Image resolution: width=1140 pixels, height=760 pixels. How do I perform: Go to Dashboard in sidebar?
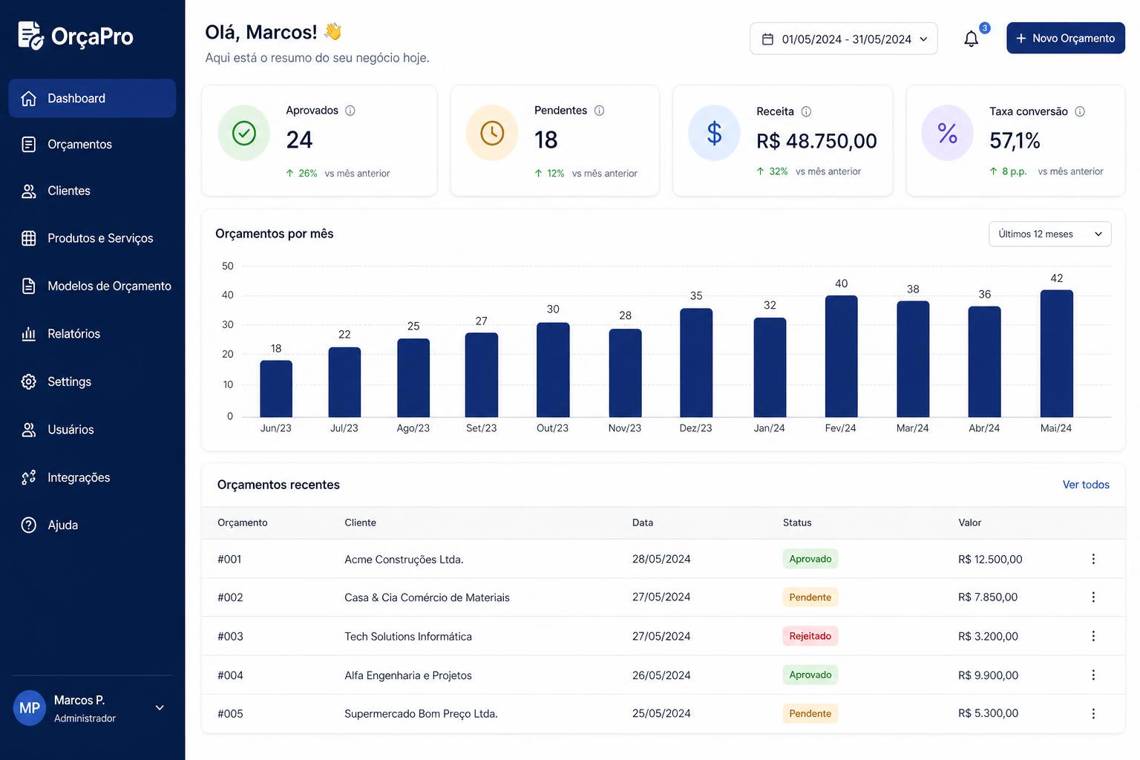[92, 99]
